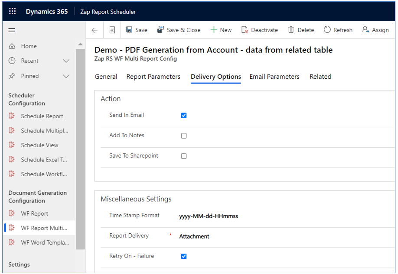
Task: Expand the Recent chevron
Action: pyautogui.click(x=66, y=61)
